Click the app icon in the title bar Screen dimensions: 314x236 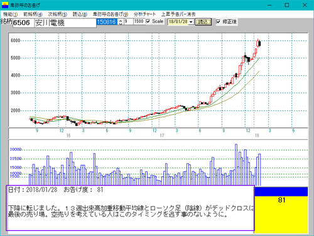5,5
